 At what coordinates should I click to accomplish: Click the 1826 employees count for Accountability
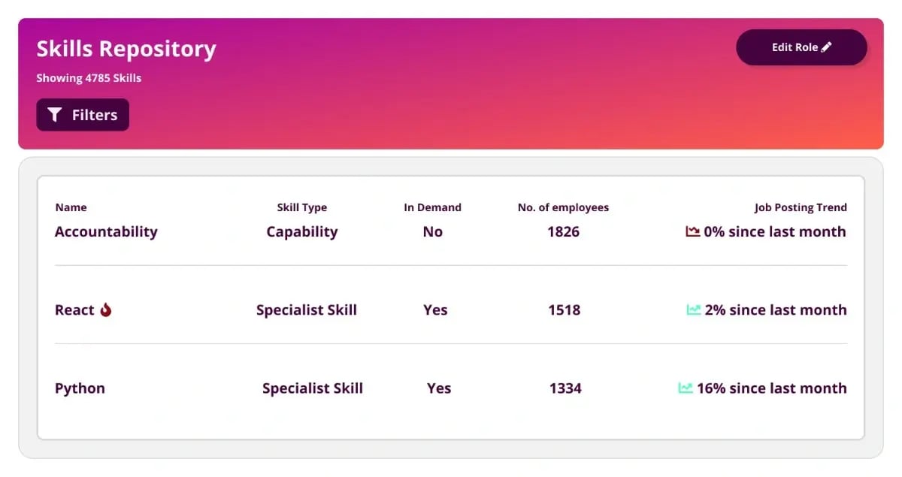click(x=564, y=231)
